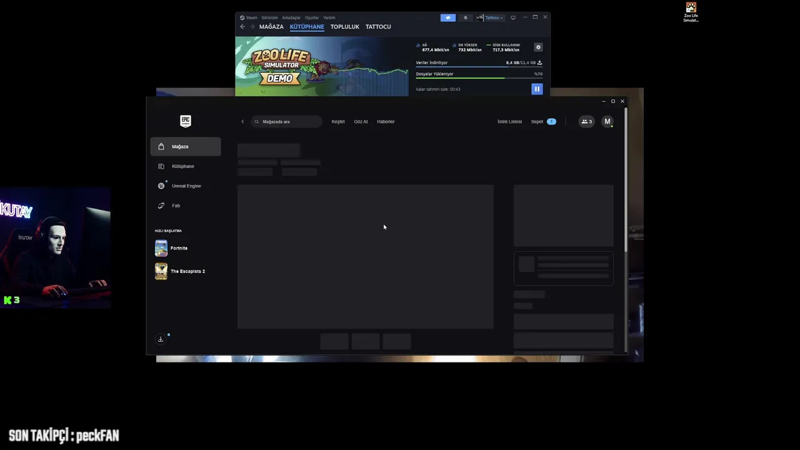This screenshot has width=800, height=450.
Task: Click the Mağaza shopping bag icon
Action: [161, 146]
